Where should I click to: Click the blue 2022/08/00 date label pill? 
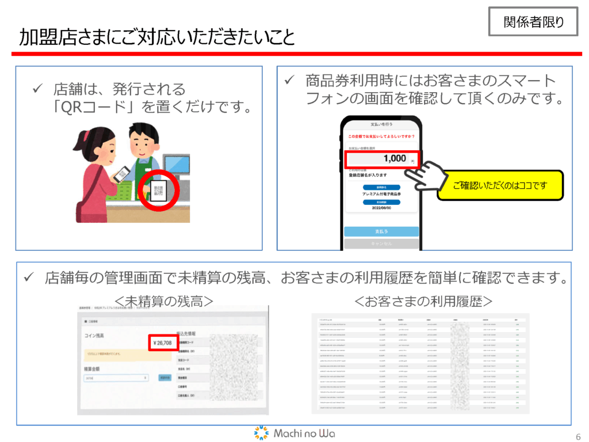(x=381, y=203)
